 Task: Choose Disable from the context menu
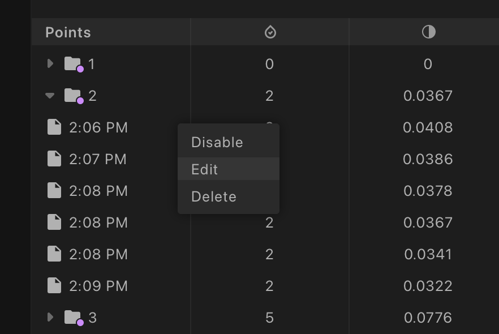(217, 142)
